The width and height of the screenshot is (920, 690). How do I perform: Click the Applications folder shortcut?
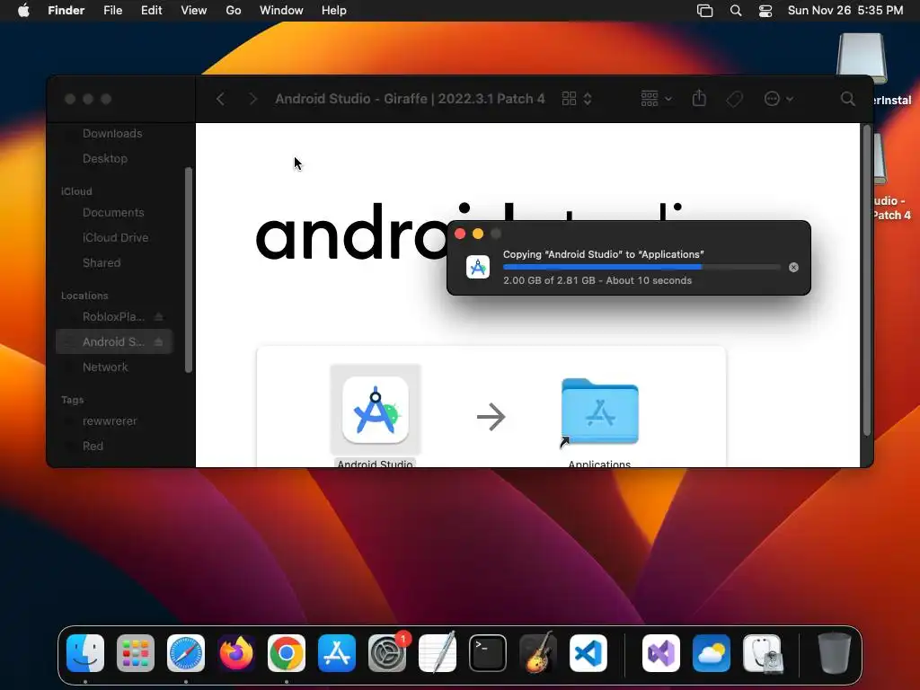click(599, 412)
